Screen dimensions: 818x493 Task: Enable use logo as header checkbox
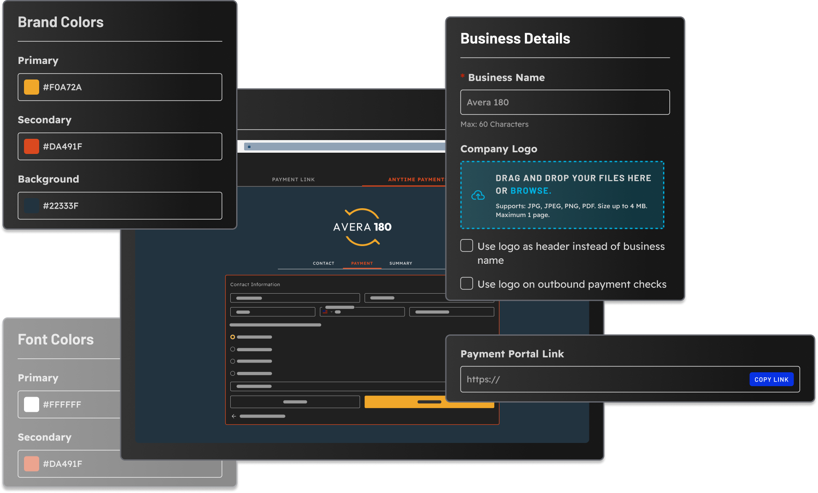(466, 246)
